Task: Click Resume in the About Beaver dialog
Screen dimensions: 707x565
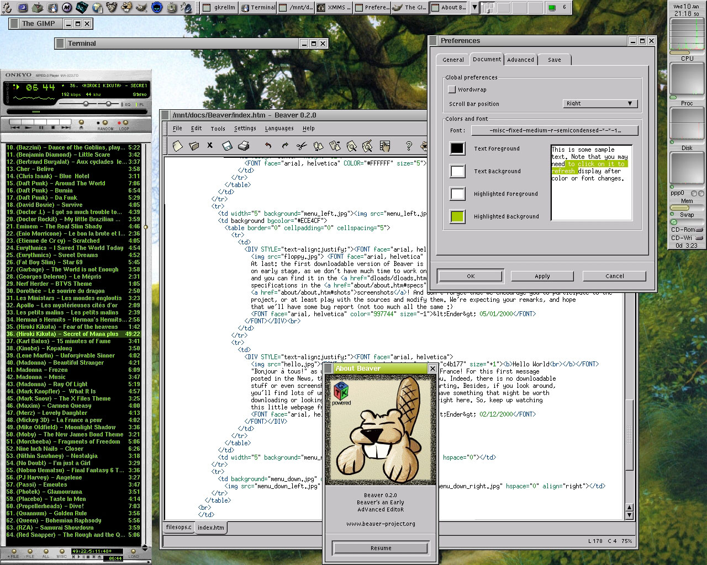Action: 381,548
